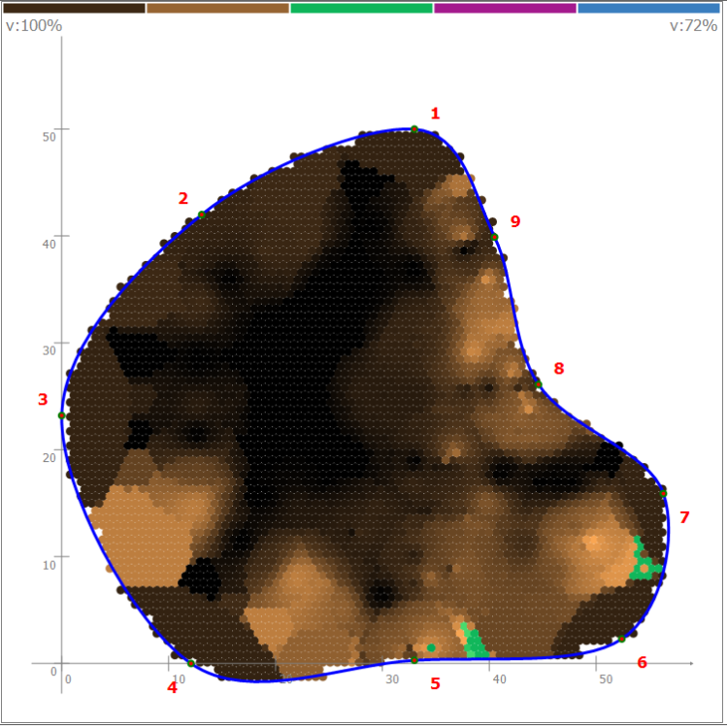This screenshot has height=726, width=727.
Task: Click the blue color swatch
Action: coord(649,8)
